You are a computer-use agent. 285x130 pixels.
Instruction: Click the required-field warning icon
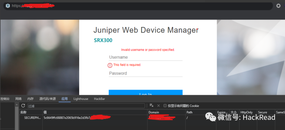pyautogui.click(x=110, y=65)
